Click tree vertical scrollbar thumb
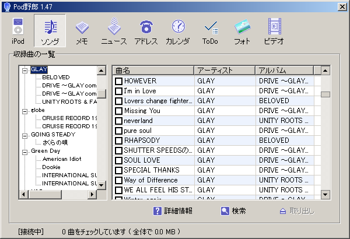The height and width of the screenshot is (239, 350). coord(101,93)
